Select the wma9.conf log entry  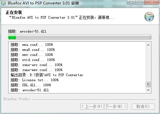pos(33,50)
